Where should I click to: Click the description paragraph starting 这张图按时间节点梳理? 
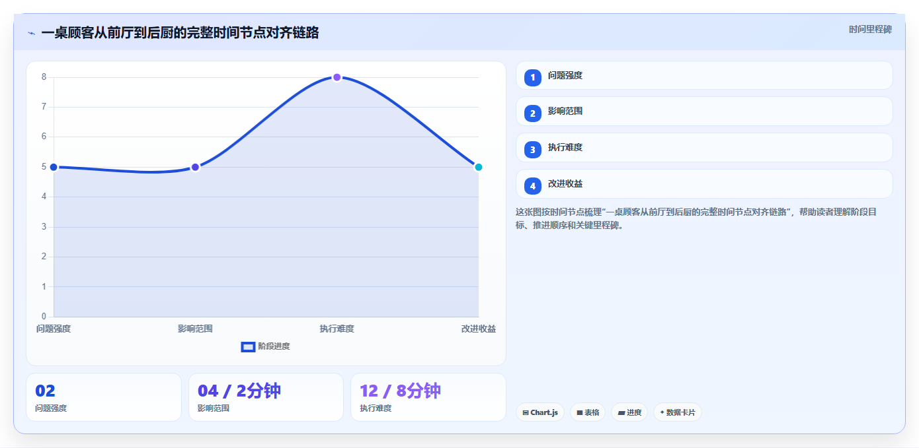696,218
